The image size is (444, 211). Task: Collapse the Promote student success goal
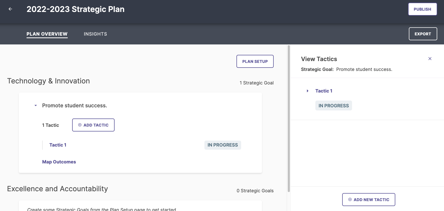point(36,105)
